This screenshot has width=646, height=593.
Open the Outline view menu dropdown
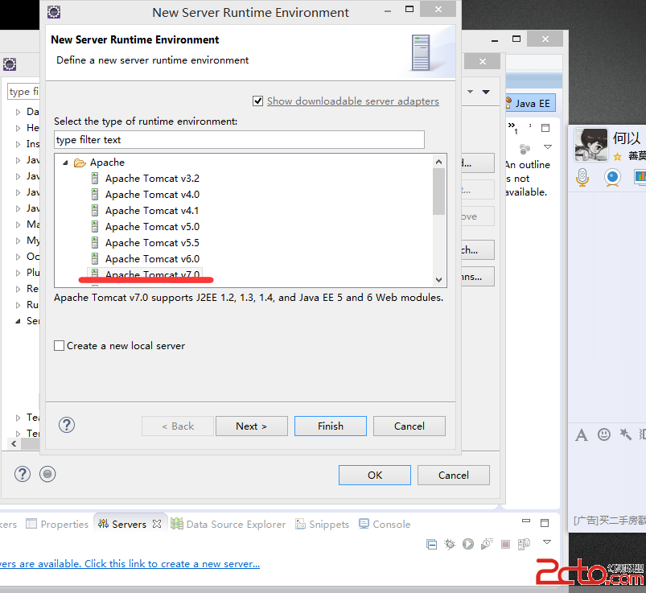click(548, 146)
